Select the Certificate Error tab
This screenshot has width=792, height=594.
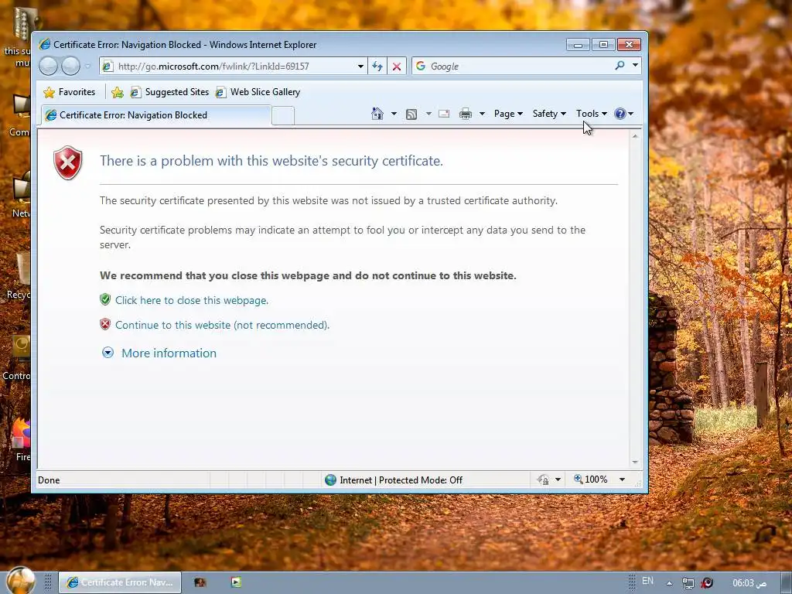point(156,115)
